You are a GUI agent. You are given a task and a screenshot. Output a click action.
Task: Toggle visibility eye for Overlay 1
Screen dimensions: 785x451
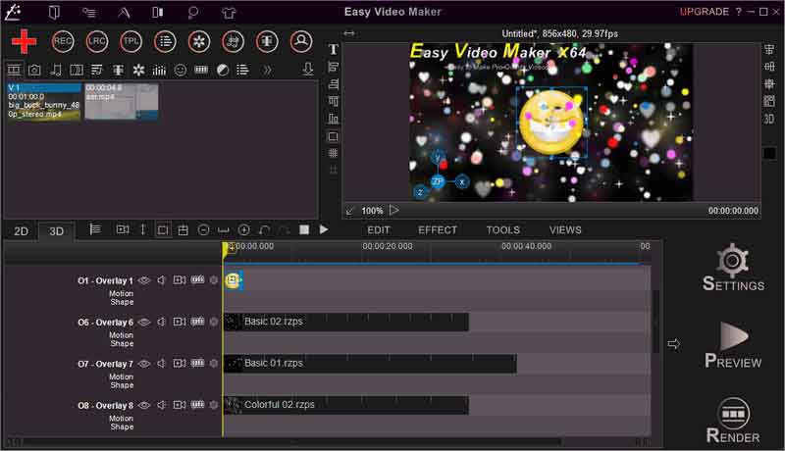[x=144, y=280]
